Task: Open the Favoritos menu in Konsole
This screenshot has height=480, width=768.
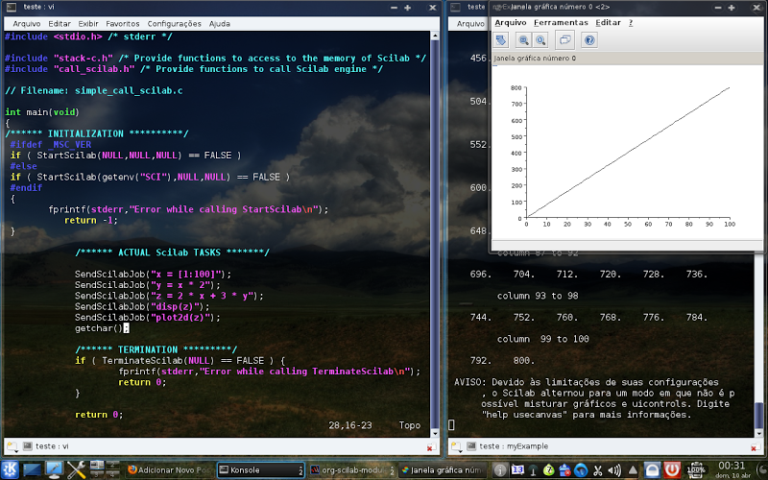Action: click(x=123, y=23)
